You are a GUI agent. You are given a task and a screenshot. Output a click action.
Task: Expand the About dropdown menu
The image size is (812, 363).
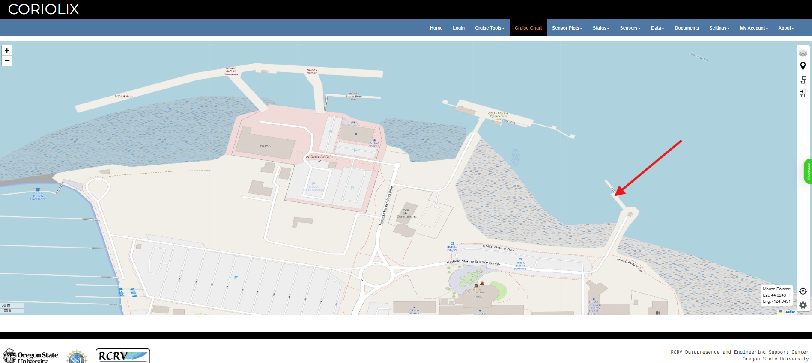pyautogui.click(x=786, y=28)
